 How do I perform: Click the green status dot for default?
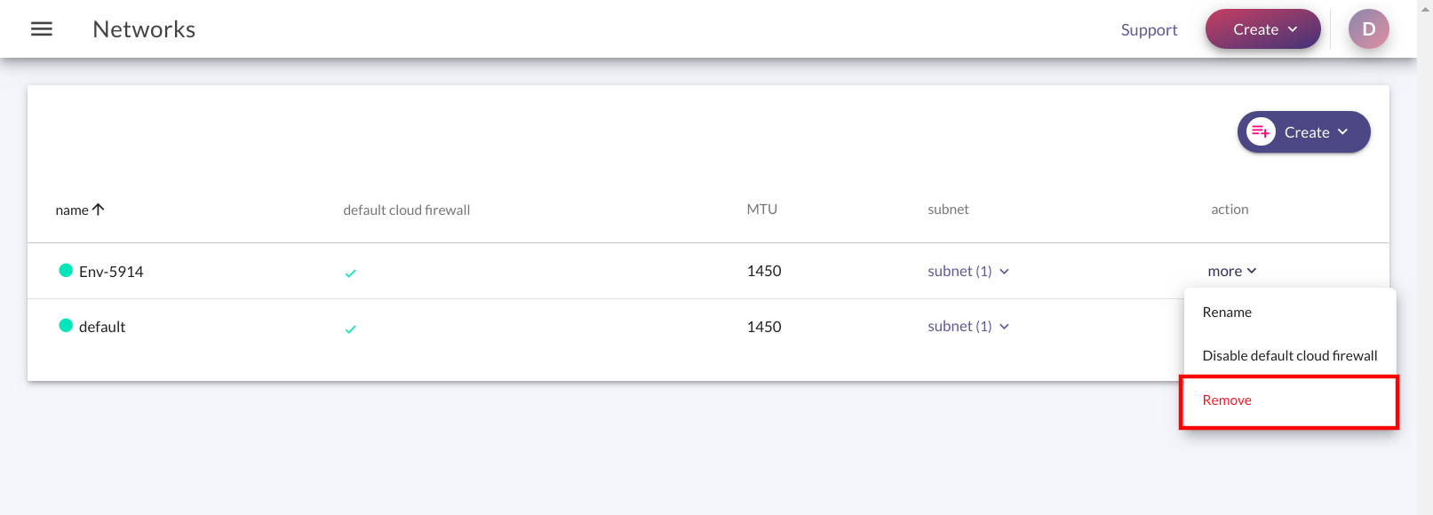pyautogui.click(x=66, y=325)
